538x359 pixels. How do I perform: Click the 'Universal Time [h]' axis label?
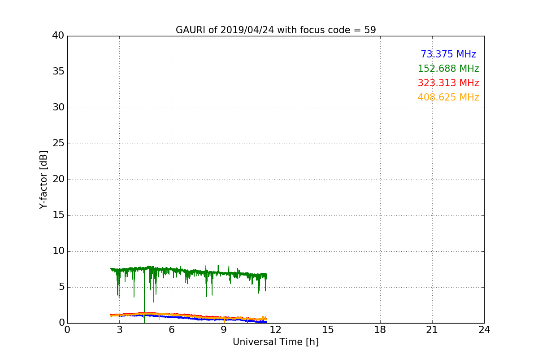pyautogui.click(x=276, y=342)
